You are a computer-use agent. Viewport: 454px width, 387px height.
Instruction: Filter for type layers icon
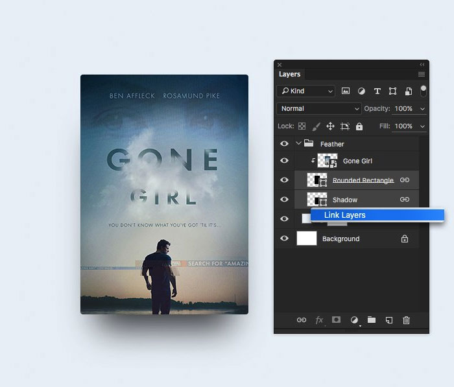point(377,91)
